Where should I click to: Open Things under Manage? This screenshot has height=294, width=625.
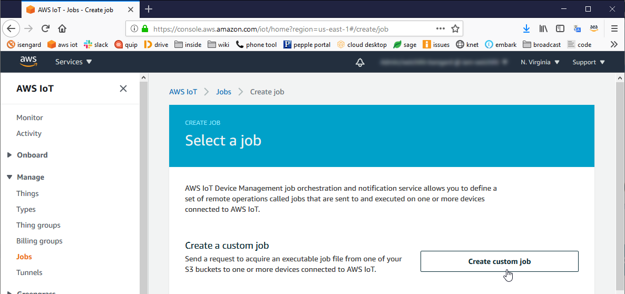click(x=27, y=193)
